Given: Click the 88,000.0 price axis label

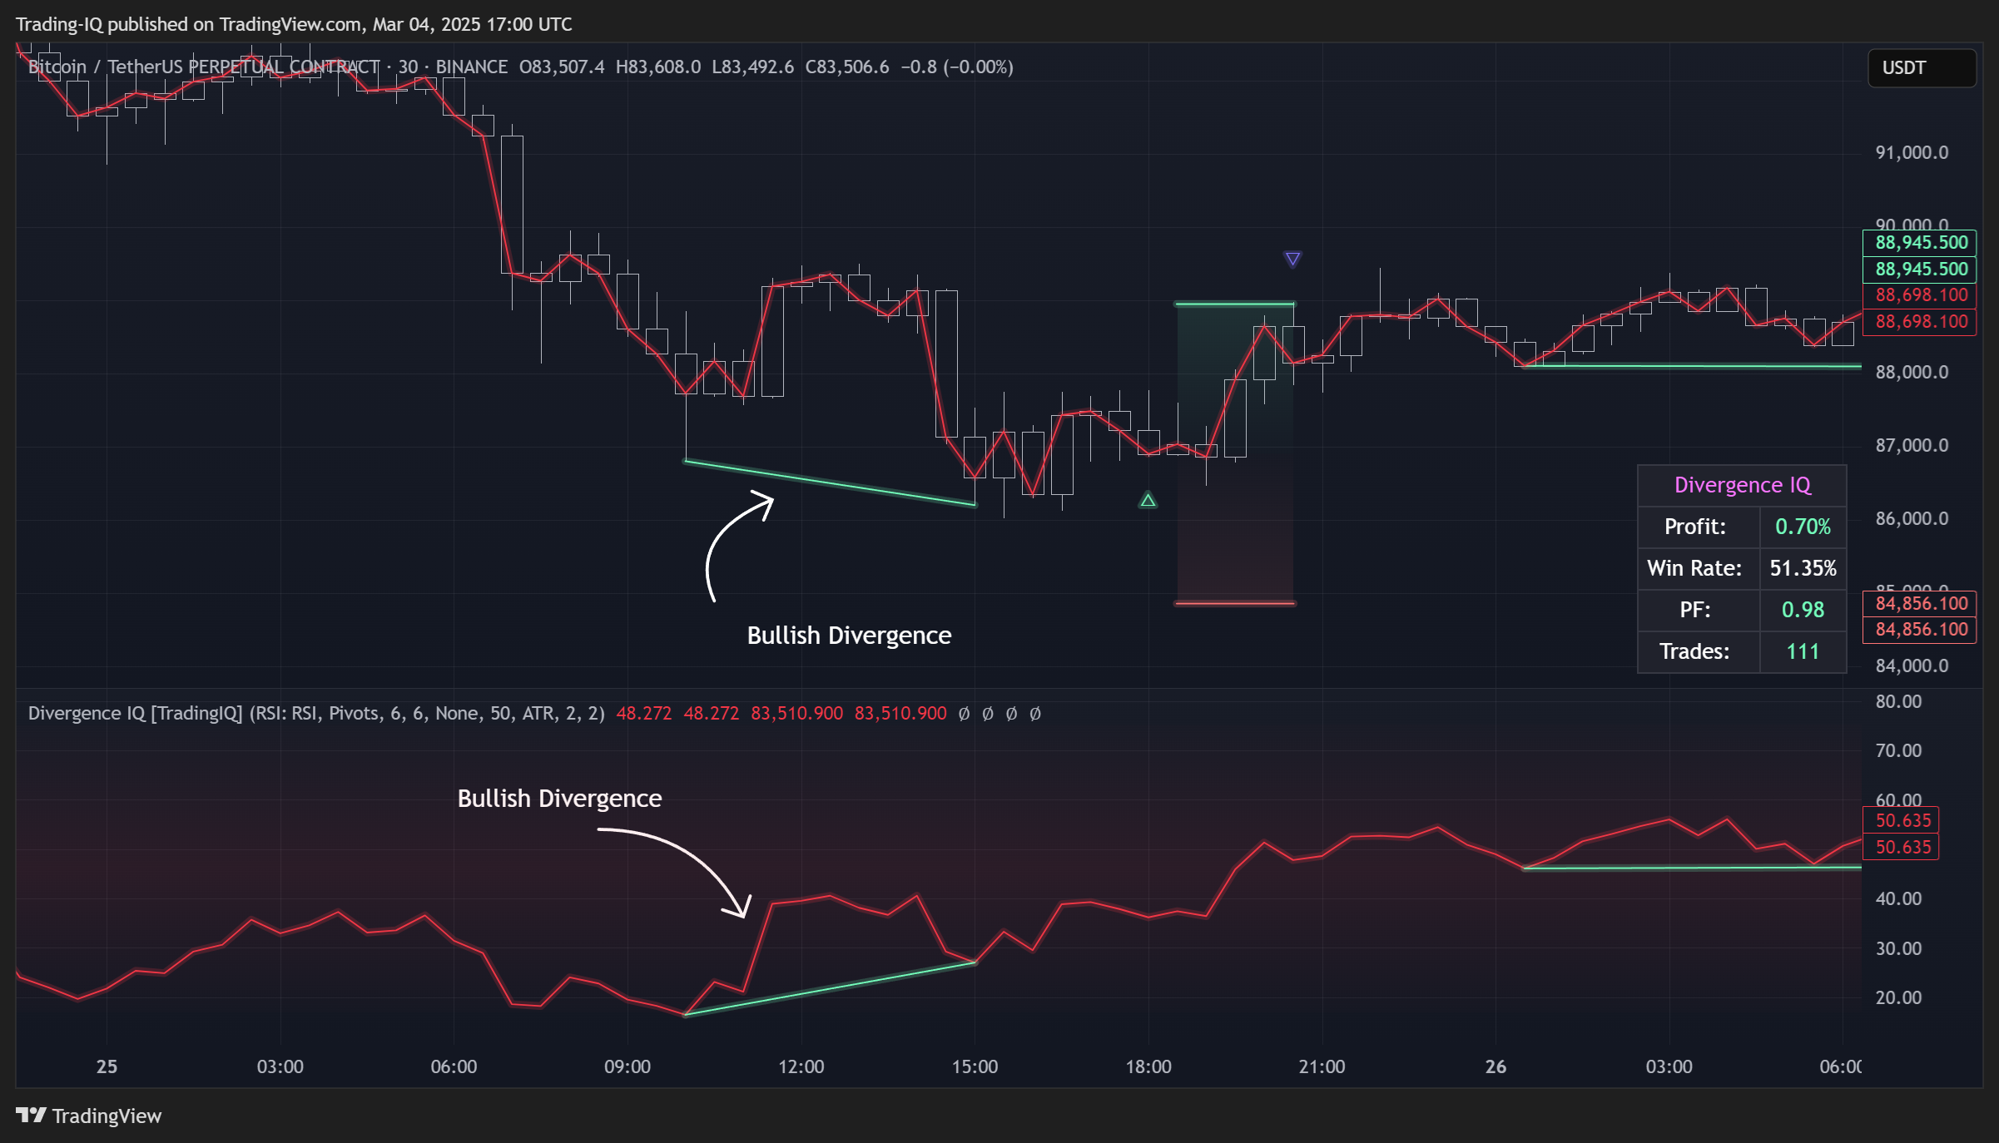Looking at the screenshot, I should [1912, 372].
